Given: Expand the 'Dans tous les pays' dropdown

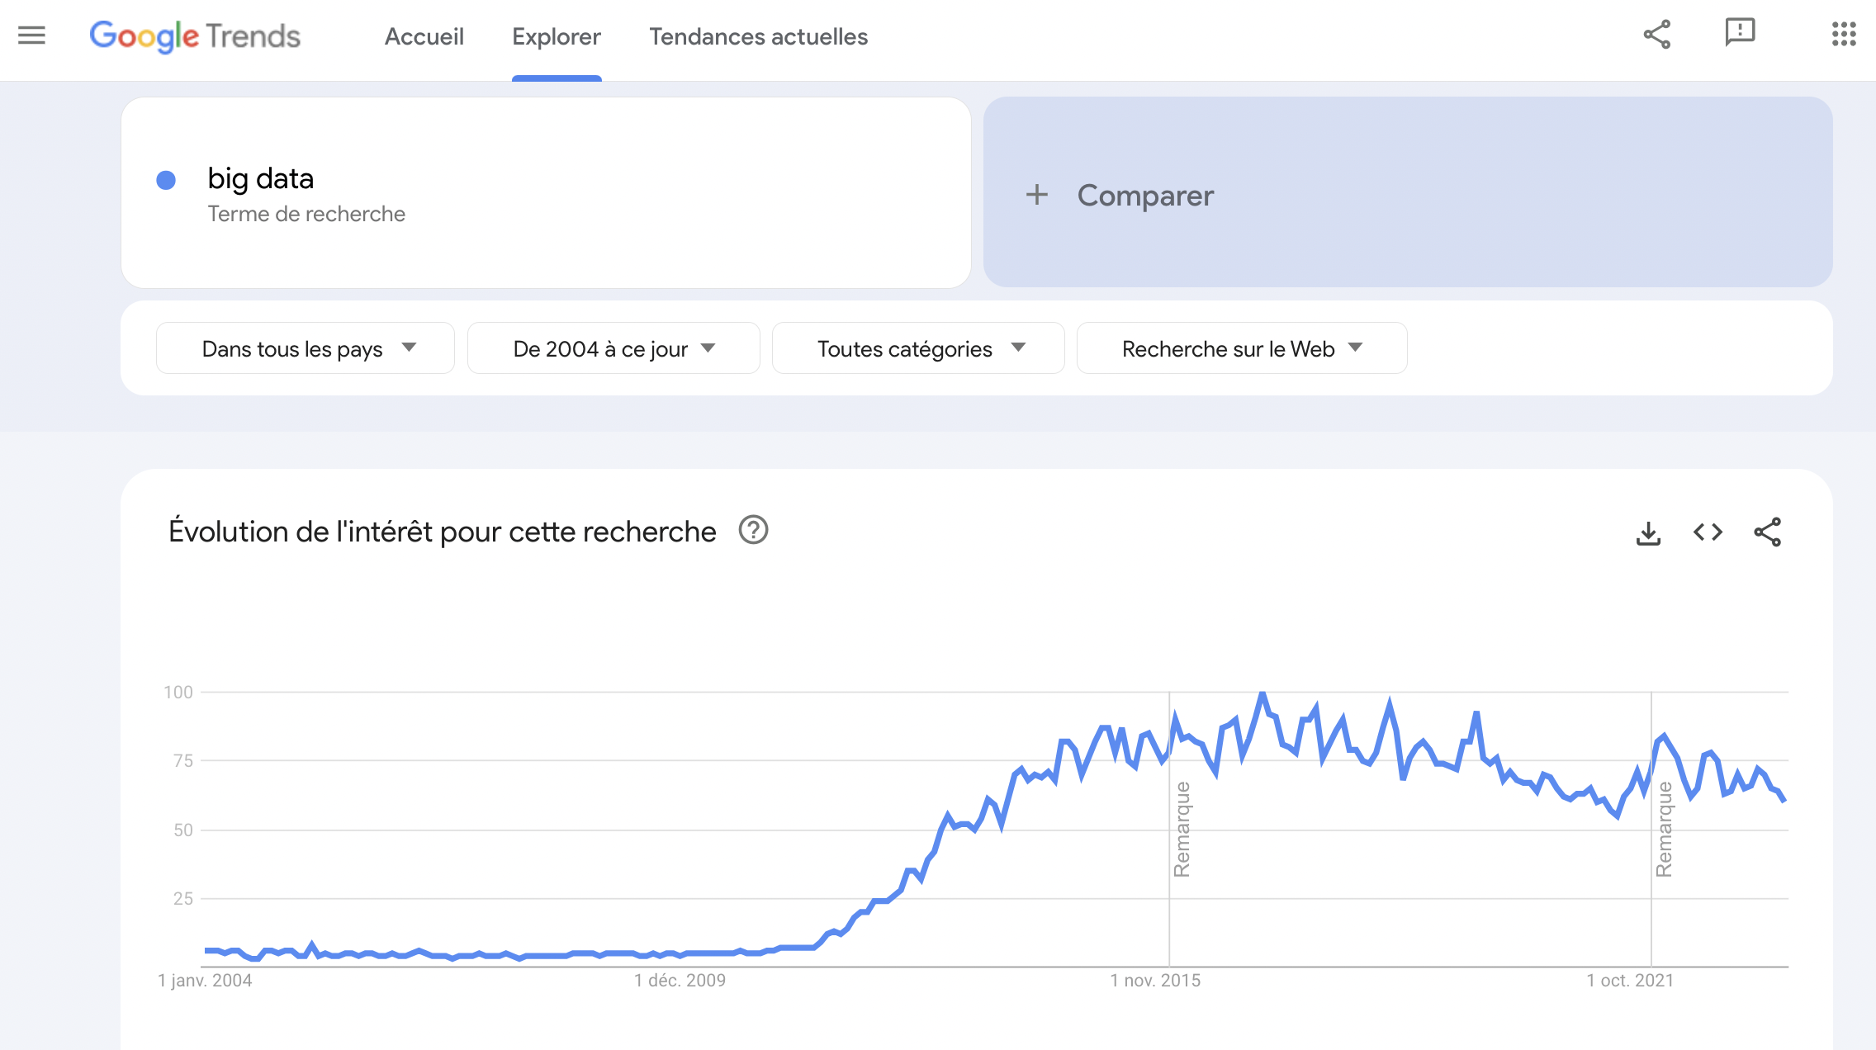Looking at the screenshot, I should coord(305,348).
